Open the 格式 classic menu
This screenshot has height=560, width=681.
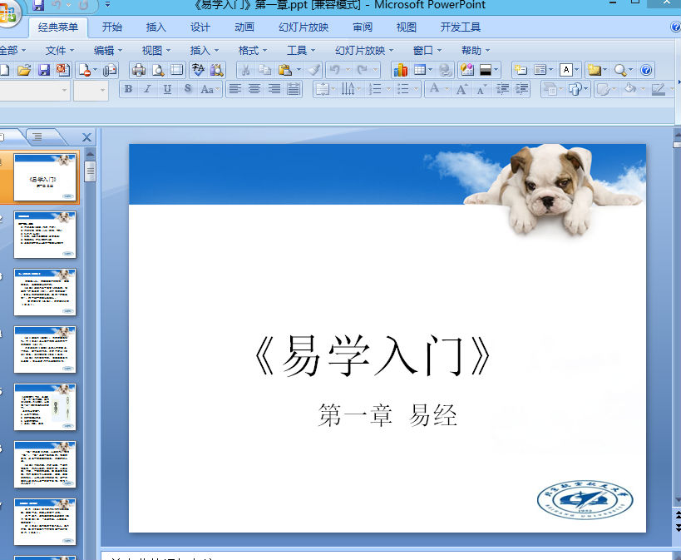pyautogui.click(x=253, y=51)
